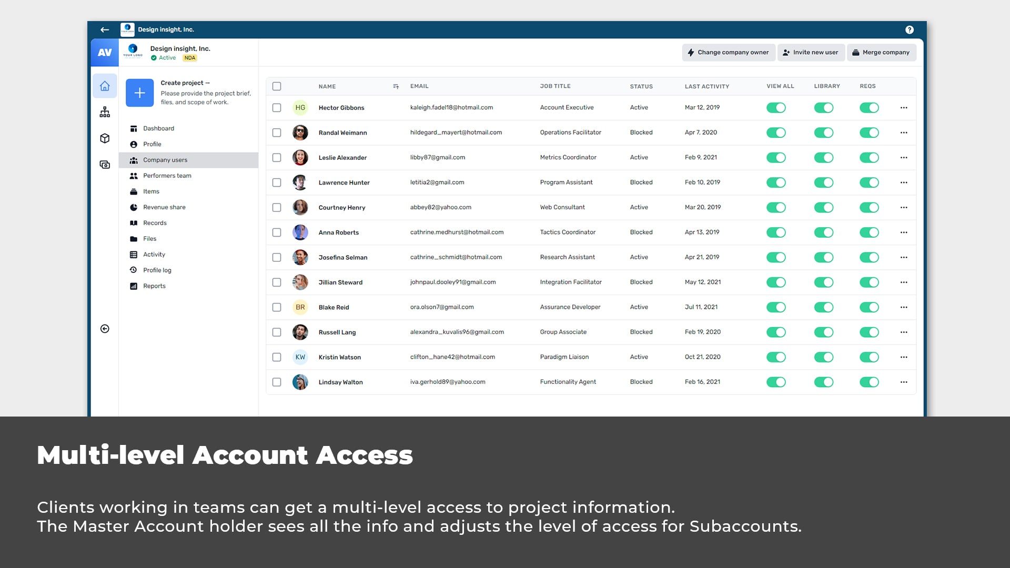Click Change company owner button
1010x568 pixels.
tap(728, 53)
